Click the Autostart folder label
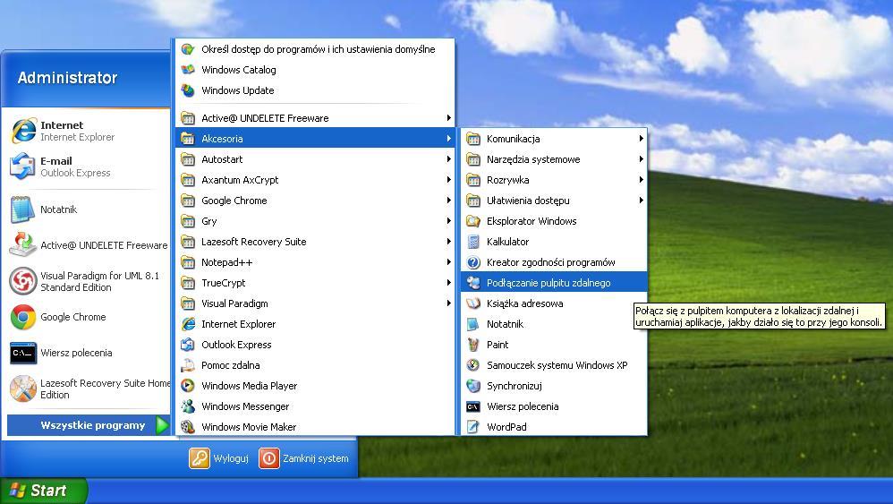This screenshot has height=504, width=893. [x=222, y=159]
